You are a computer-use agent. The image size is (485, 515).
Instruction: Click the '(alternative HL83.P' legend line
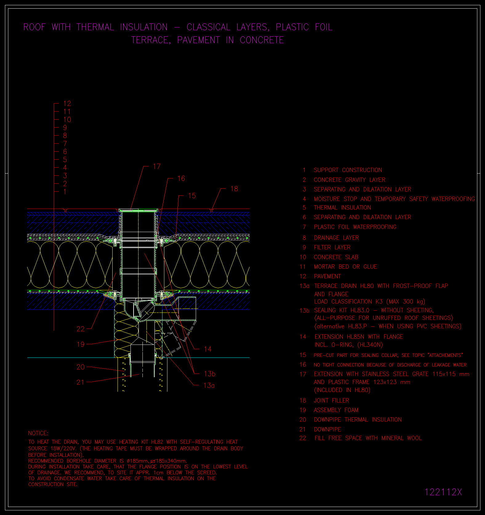388,326
